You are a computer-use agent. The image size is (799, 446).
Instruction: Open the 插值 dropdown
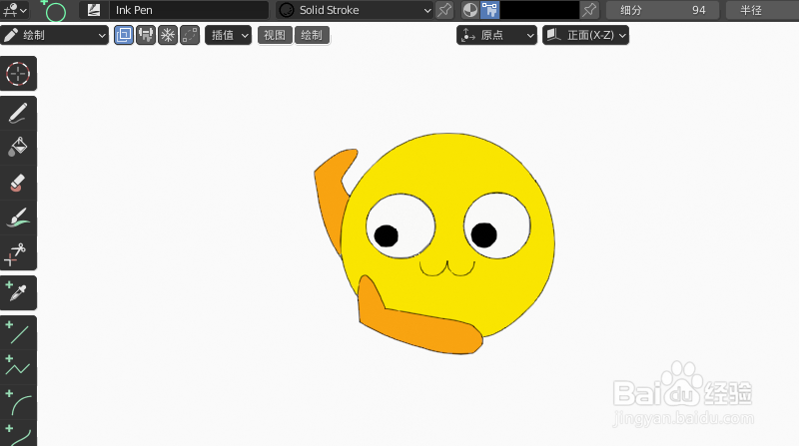tap(229, 35)
